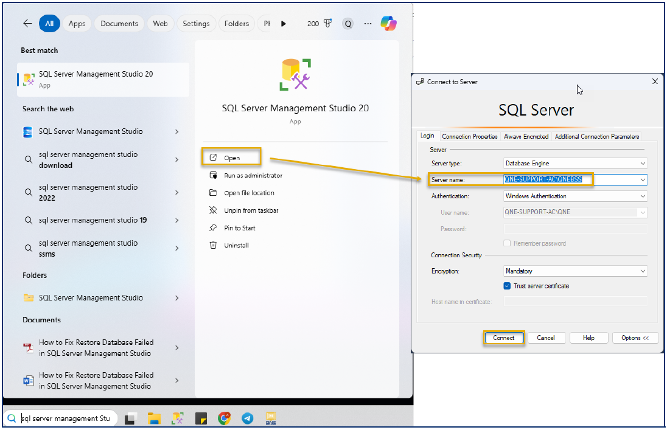The height and width of the screenshot is (430, 667).
Task: Collapse dialog with Options << button
Action: (x=635, y=338)
